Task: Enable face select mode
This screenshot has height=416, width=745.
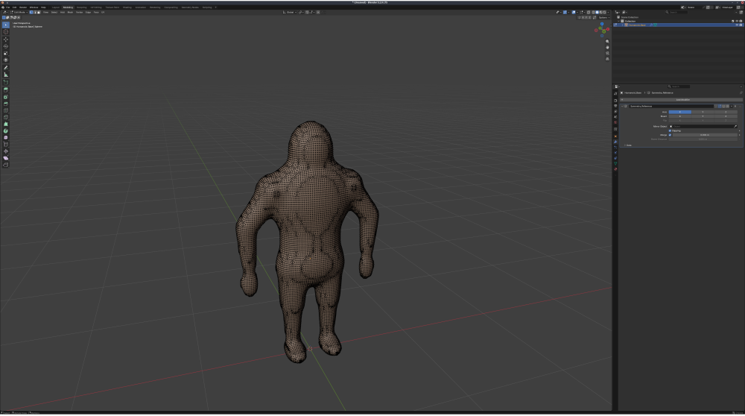Action: [x=39, y=13]
